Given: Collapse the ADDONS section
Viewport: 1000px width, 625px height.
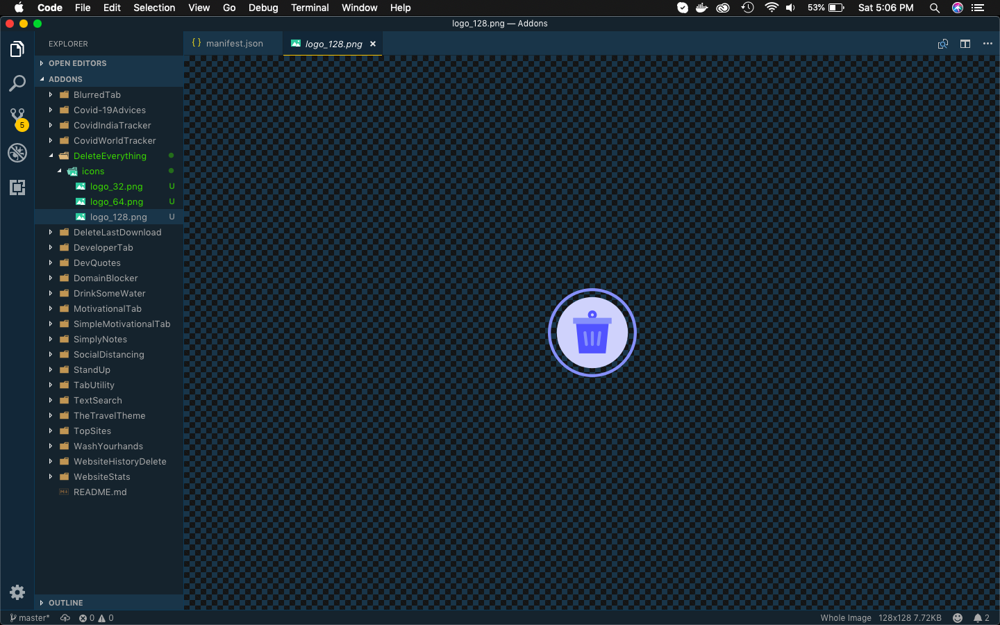Looking at the screenshot, I should click(109, 79).
